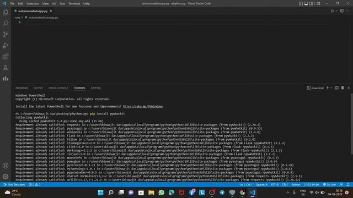This screenshot has width=353, height=198.
Task: Open the Run menu
Action: [x=62, y=4]
